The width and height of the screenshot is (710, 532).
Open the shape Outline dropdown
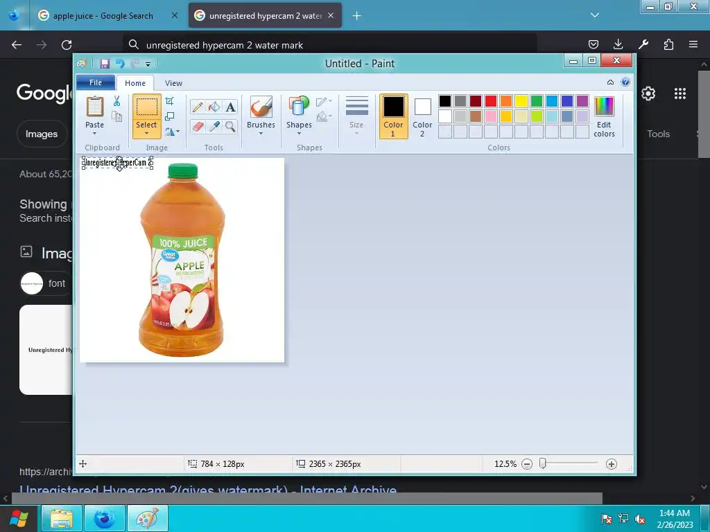coord(324,102)
